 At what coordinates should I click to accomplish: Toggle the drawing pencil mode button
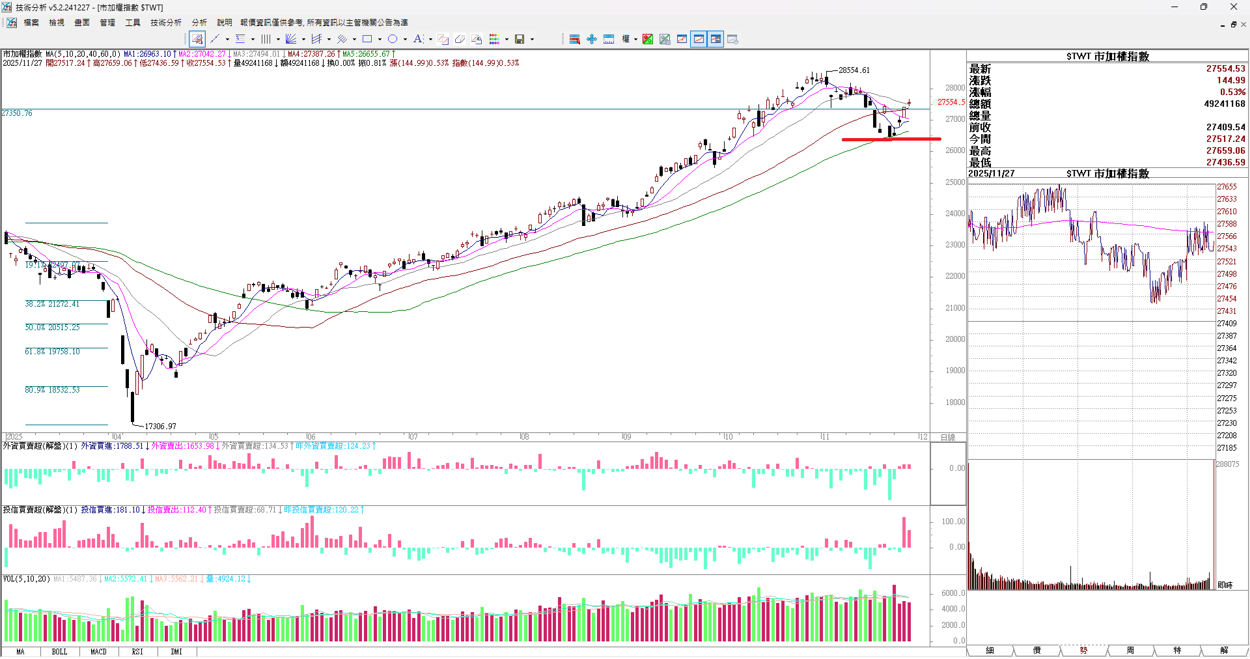197,39
